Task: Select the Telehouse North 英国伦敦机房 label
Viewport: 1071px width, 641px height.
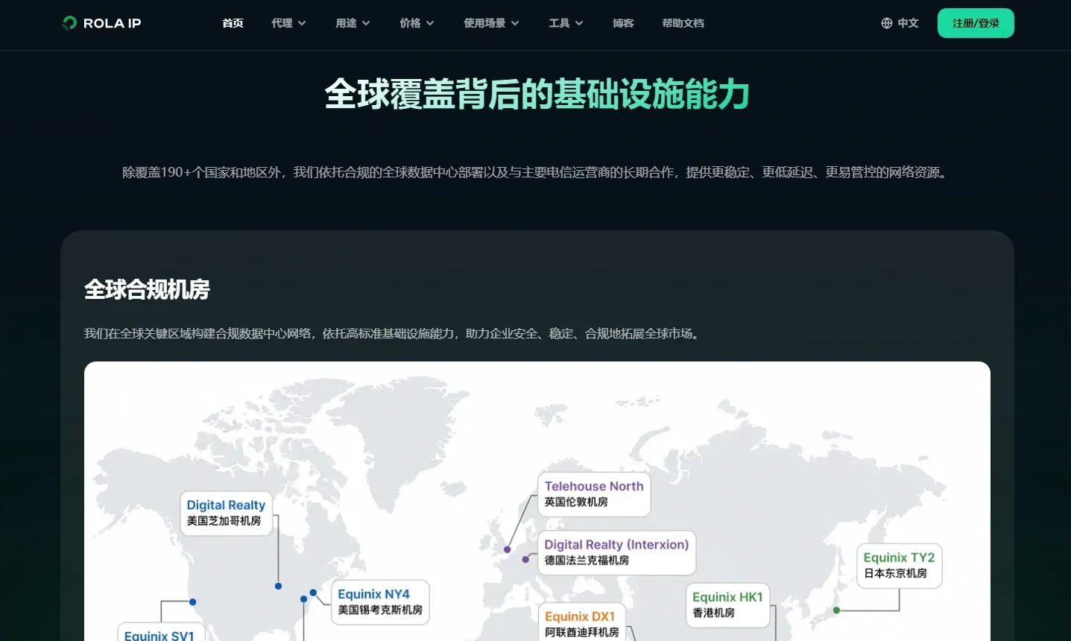Action: (594, 494)
